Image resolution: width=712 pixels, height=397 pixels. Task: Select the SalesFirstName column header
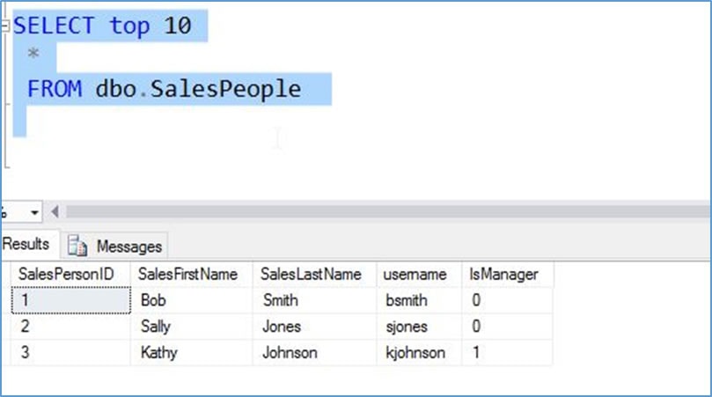point(188,275)
